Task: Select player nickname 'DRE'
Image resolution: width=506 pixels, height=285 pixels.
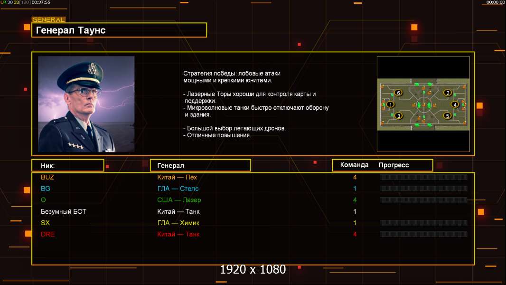Action: coord(48,234)
